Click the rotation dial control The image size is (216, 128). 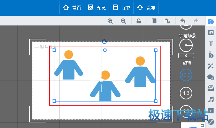[x=186, y=45]
